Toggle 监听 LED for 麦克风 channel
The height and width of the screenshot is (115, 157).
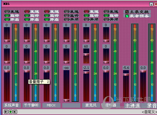(86, 16)
